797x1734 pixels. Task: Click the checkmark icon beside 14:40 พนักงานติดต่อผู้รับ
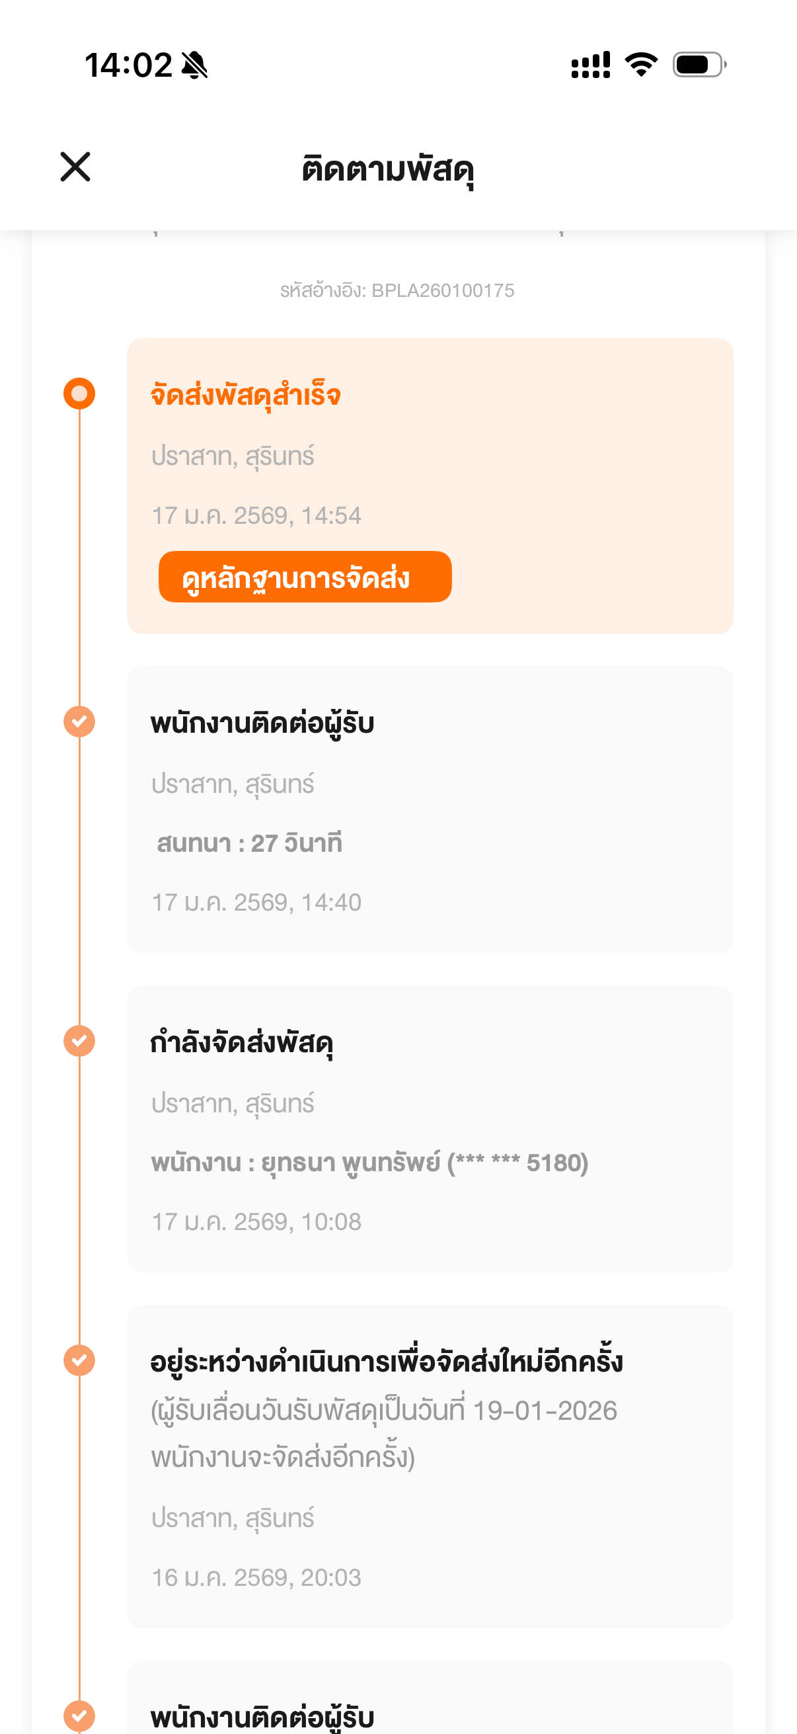pyautogui.click(x=79, y=722)
